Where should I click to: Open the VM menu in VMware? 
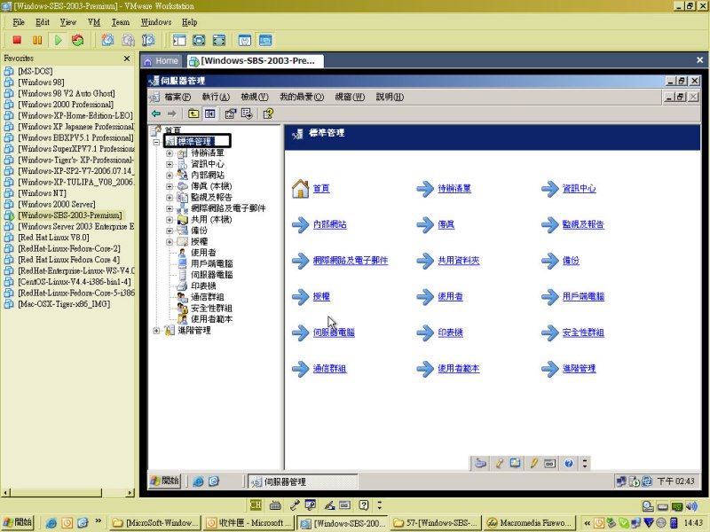94,22
